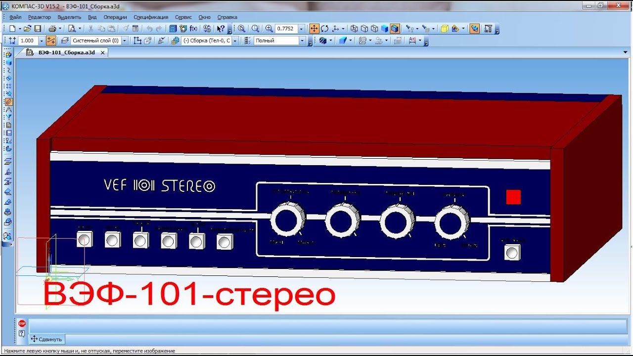This screenshot has height=356, width=633.
Task: Open the Редактор menu
Action: point(40,17)
